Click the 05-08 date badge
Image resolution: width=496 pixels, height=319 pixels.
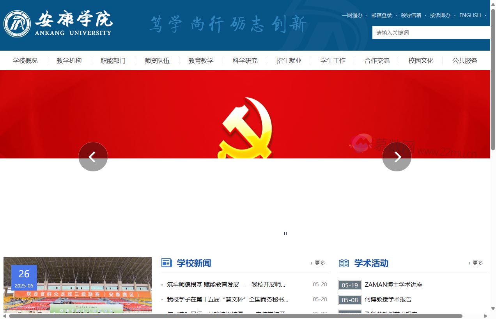point(350,300)
